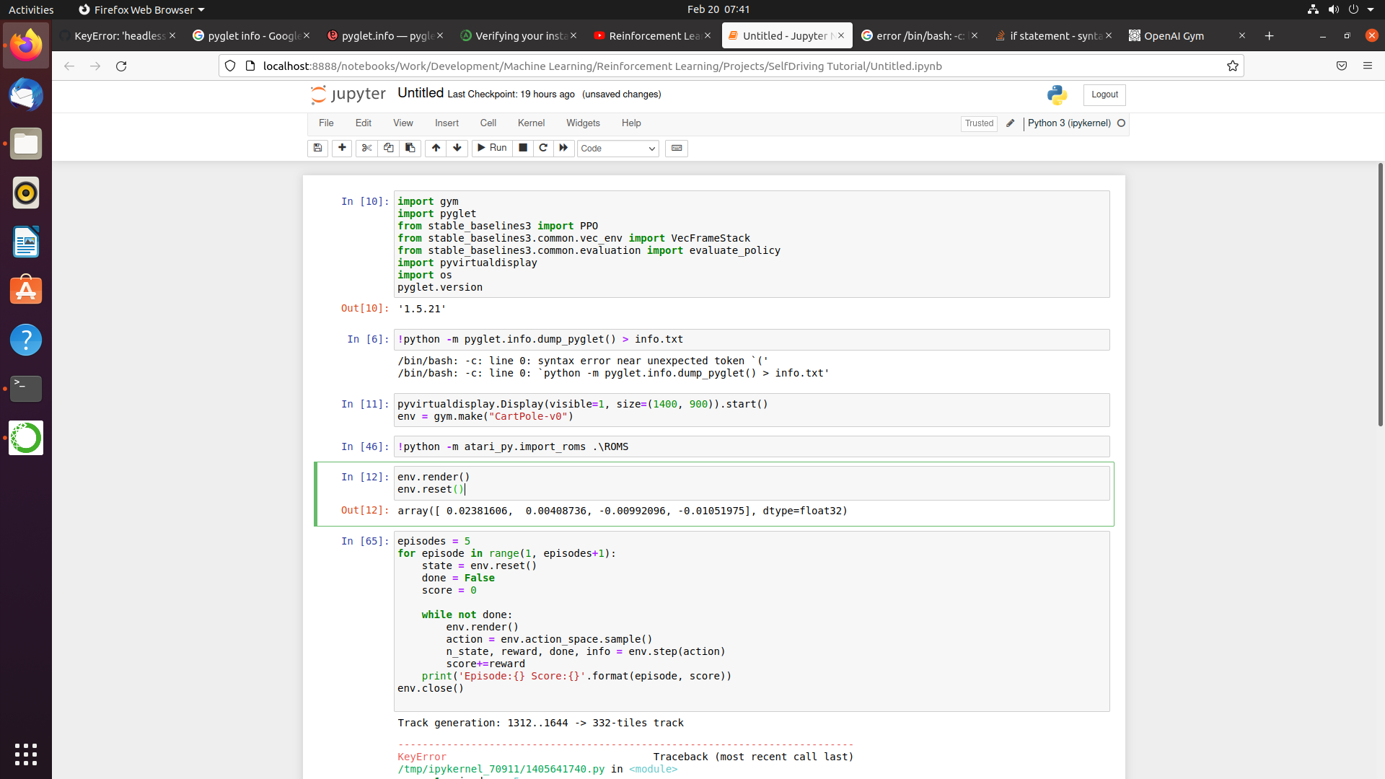Interrupt the kernel with stop icon
Image resolution: width=1385 pixels, height=779 pixels.
(x=522, y=148)
